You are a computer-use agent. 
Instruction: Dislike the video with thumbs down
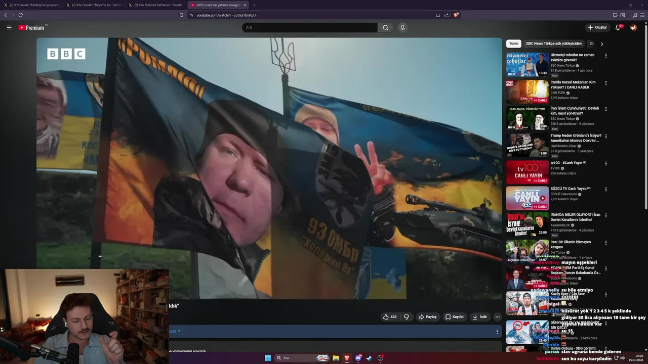tap(406, 317)
